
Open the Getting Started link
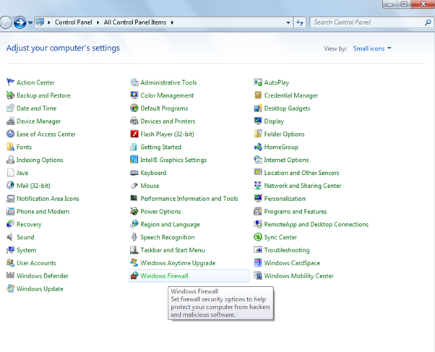point(161,147)
